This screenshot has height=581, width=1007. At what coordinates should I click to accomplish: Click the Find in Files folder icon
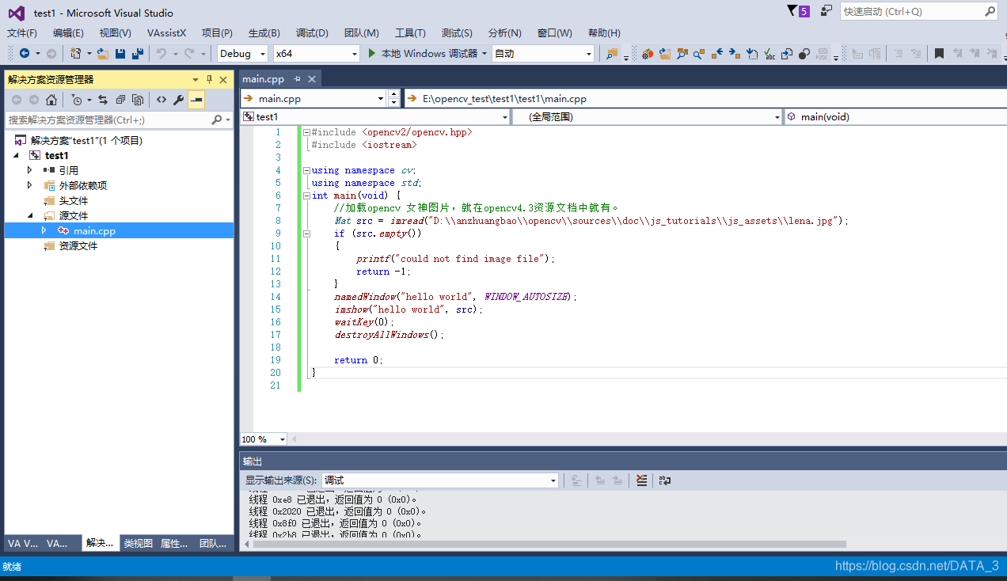tap(611, 54)
